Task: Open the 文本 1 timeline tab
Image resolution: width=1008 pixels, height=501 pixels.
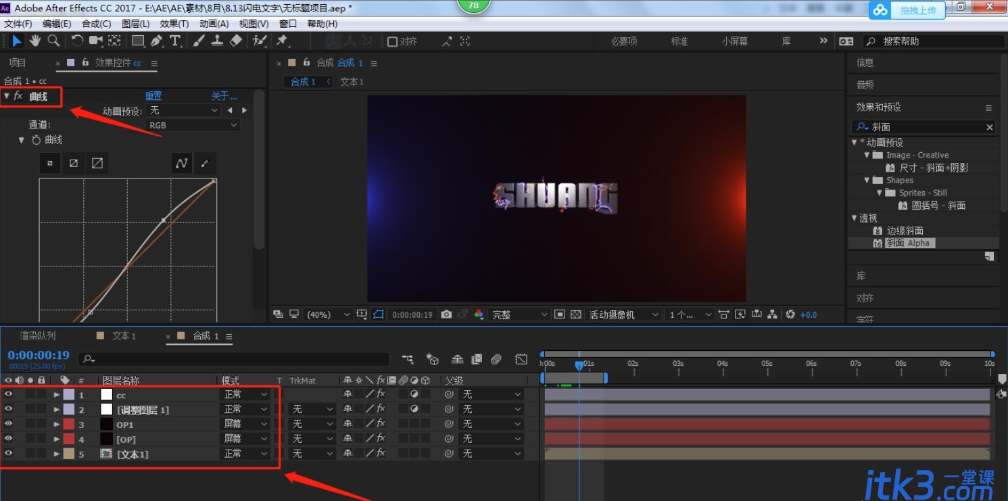Action: tap(124, 336)
